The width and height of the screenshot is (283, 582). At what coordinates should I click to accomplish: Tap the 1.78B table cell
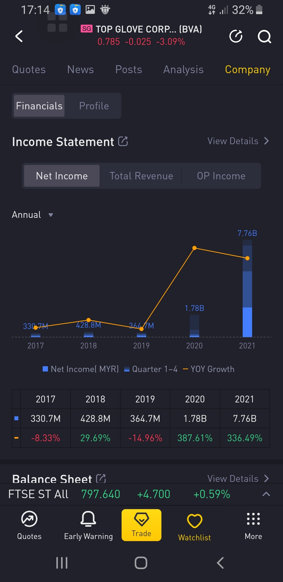(195, 418)
